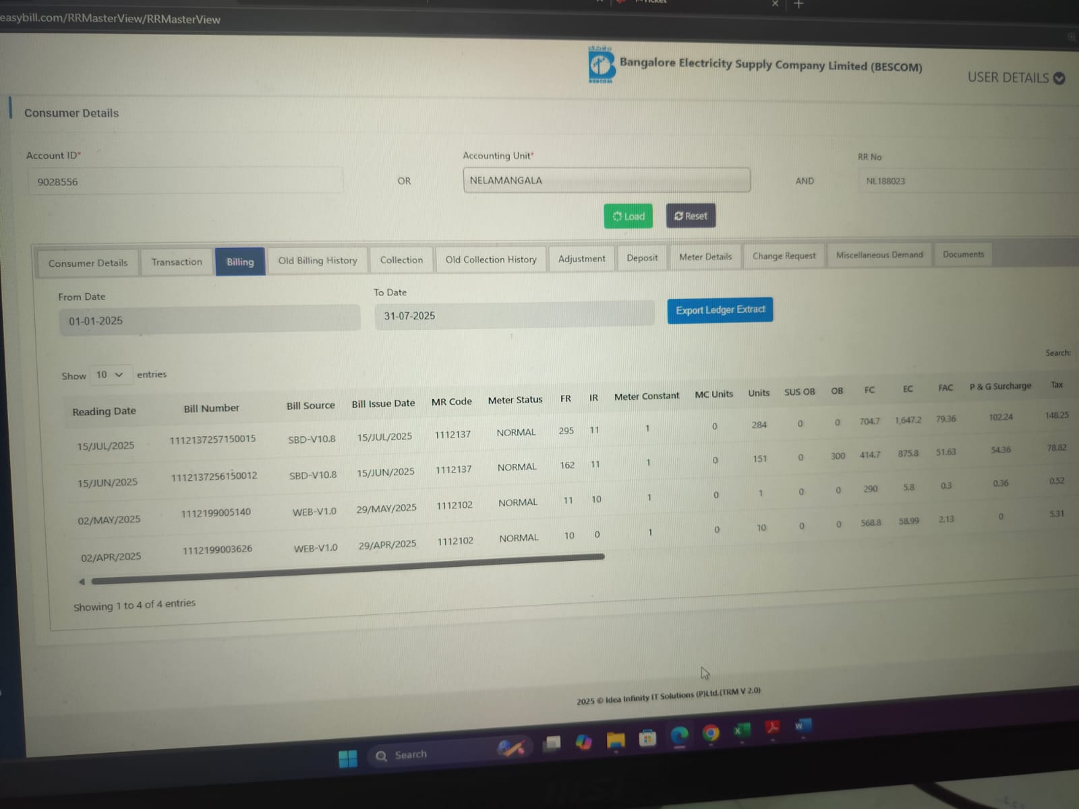Click the Export Ledger Extract button

(720, 310)
